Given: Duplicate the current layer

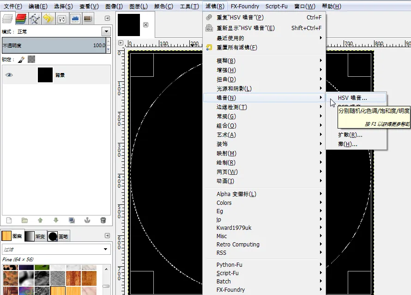Looking at the screenshot, I should [72, 220].
